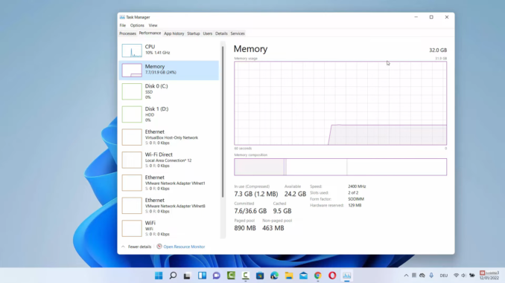Click the performance sidebar scrollbar
This screenshot has width=505, height=283.
pyautogui.click(x=223, y=122)
